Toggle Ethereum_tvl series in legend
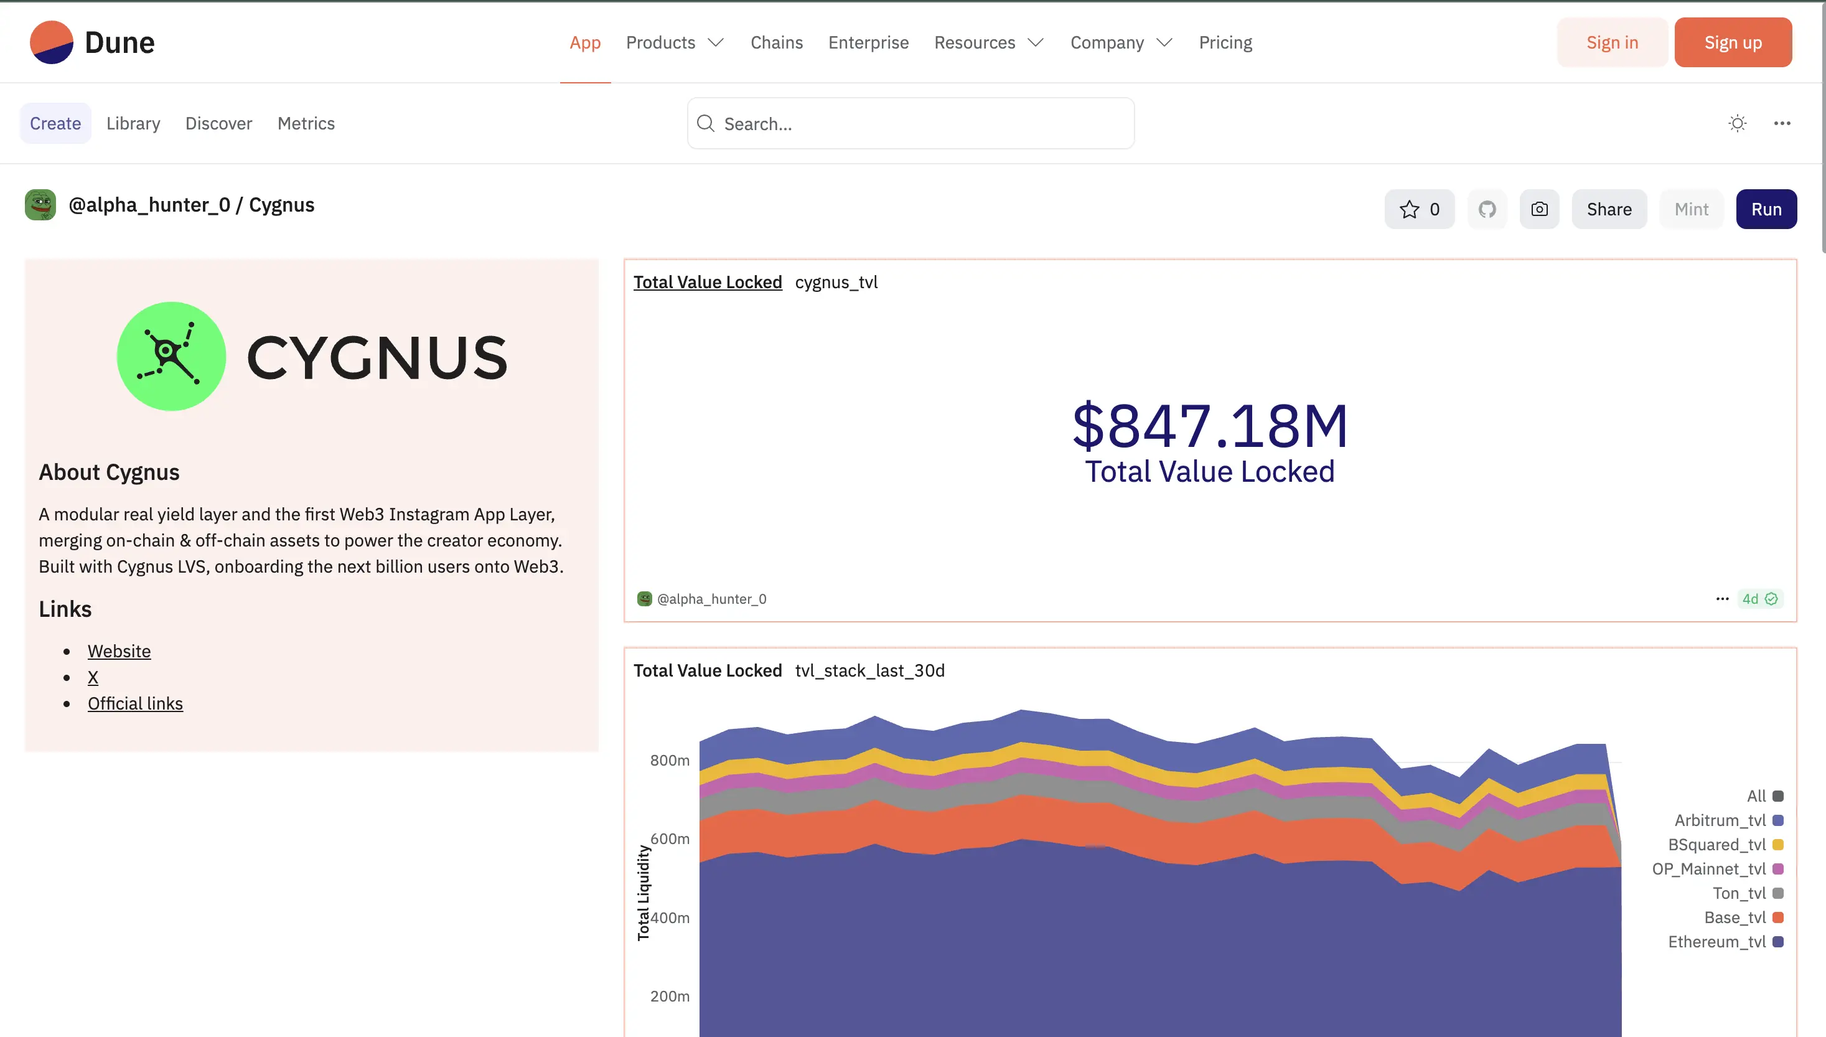 1716,942
